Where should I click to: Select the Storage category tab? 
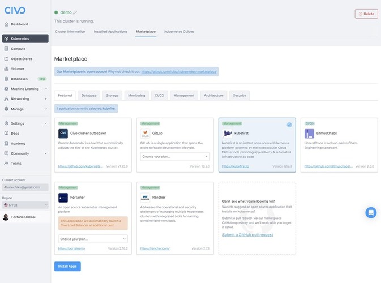pos(112,95)
